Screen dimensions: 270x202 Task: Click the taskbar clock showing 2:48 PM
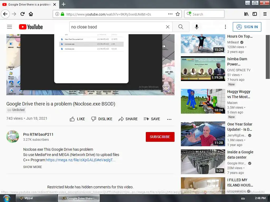260,198
